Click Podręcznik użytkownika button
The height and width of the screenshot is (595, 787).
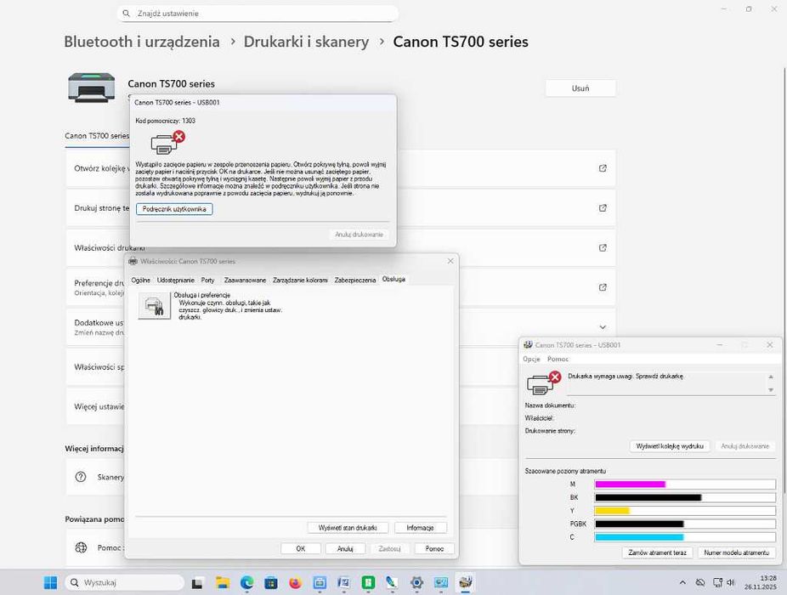click(174, 209)
